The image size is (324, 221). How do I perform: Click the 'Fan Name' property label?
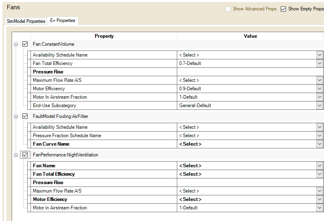44,166
